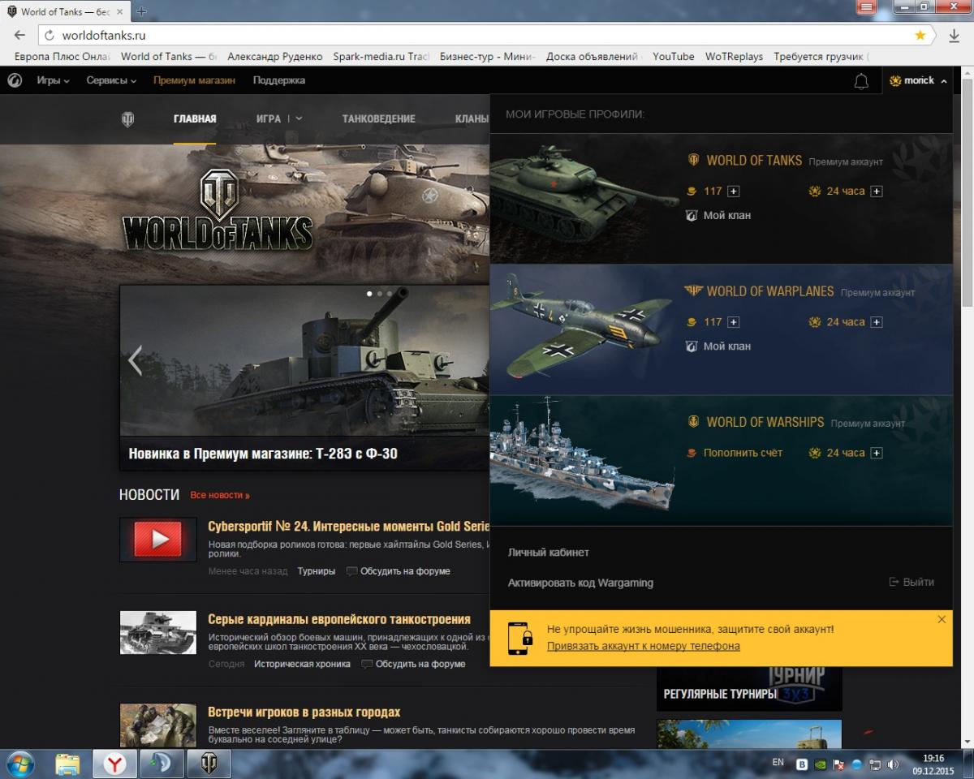
Task: Extend premium plus next to 24 часа in World of Warships
Action: (x=877, y=453)
